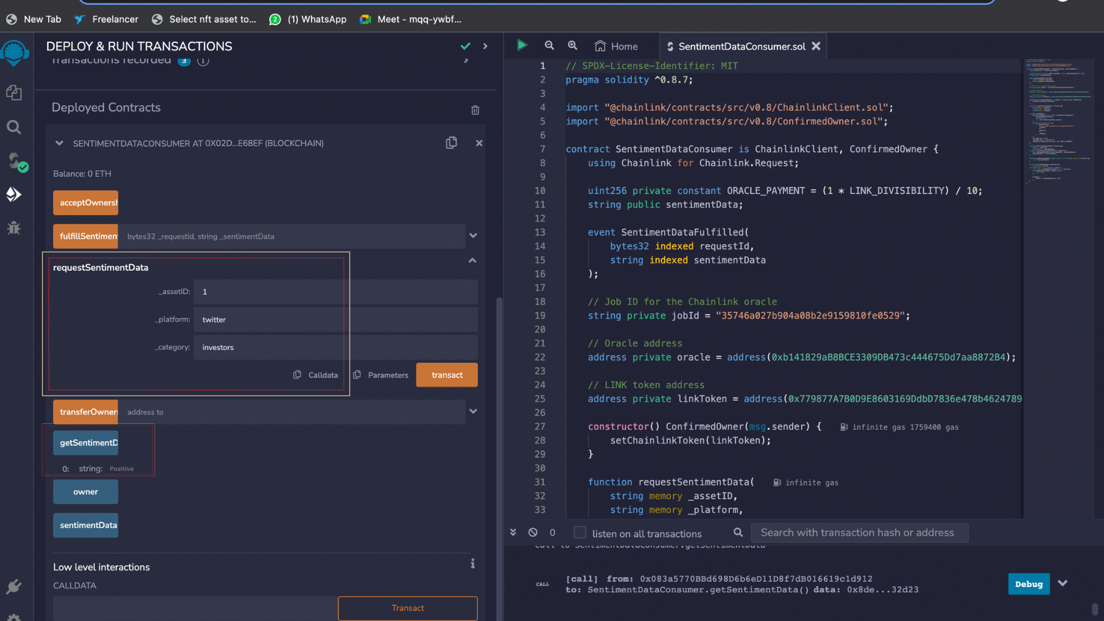Viewport: 1104px width, 621px height.
Task: Click the green Run script play icon
Action: 522,45
